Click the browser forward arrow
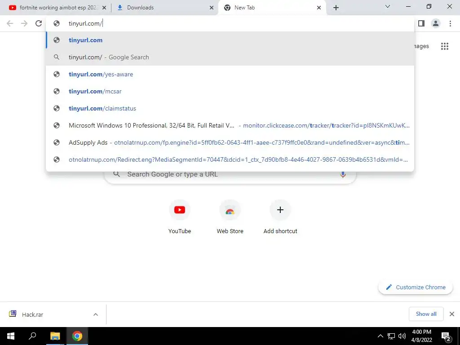 tap(24, 23)
